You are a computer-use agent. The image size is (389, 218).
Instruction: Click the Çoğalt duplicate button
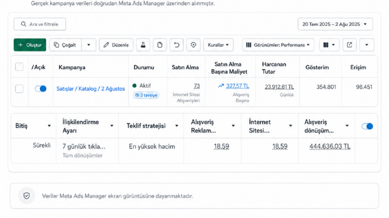[66, 45]
